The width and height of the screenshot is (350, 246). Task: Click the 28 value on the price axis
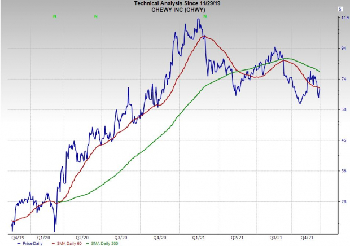click(x=340, y=201)
